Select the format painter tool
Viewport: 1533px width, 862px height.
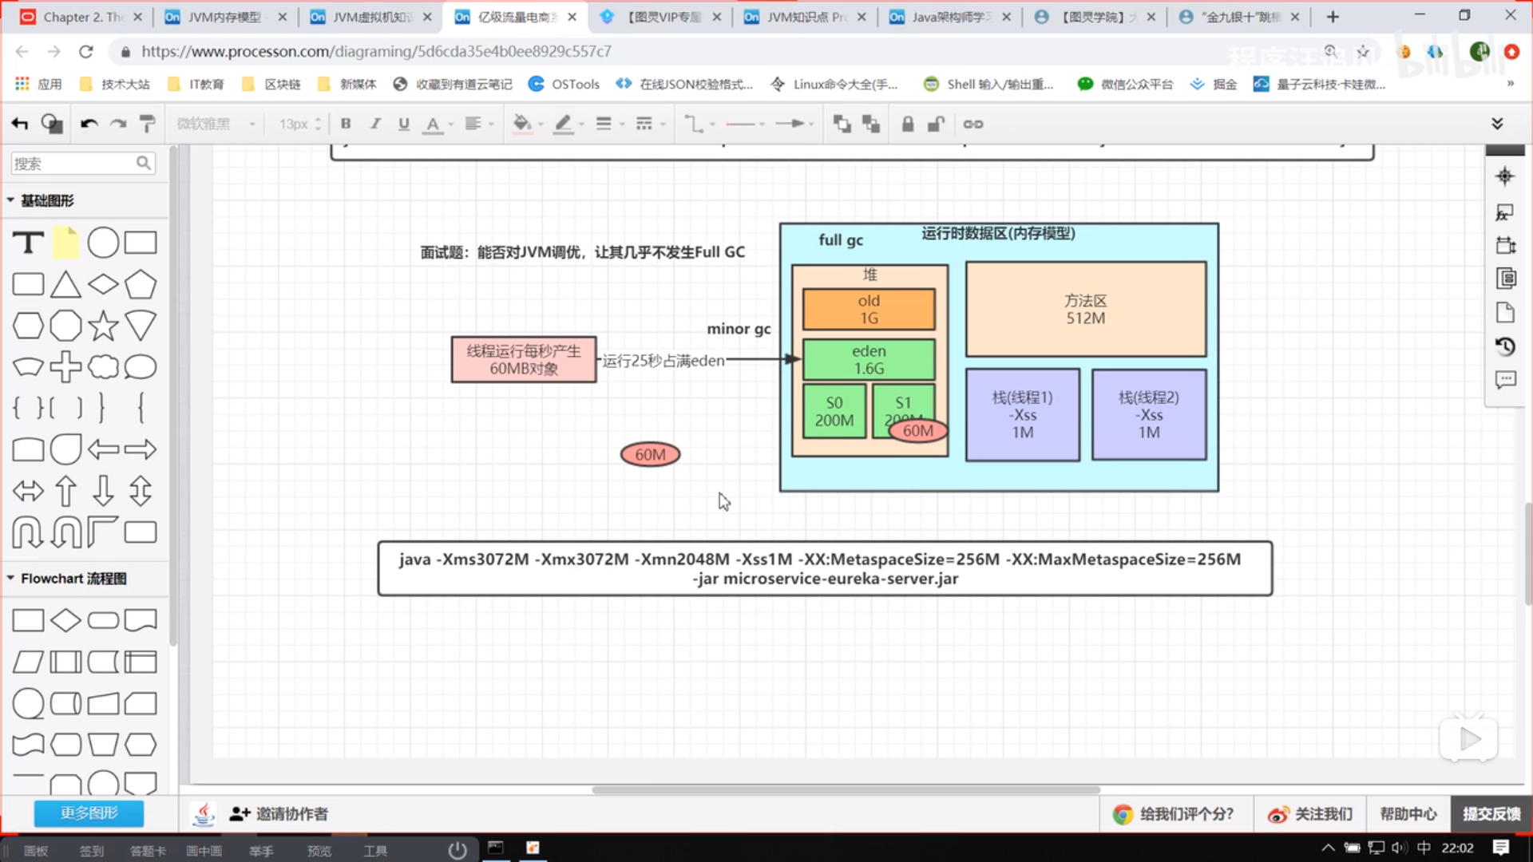[148, 124]
